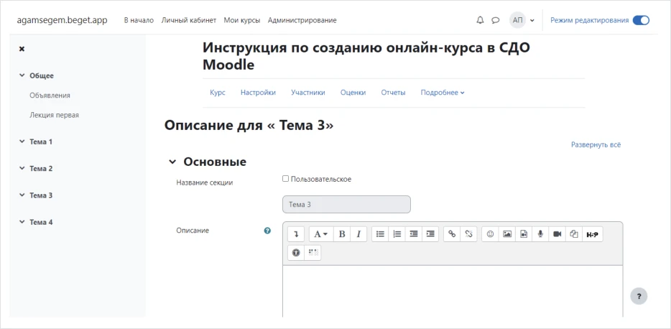This screenshot has width=671, height=329.
Task: Click the manage files icon
Action: point(574,234)
